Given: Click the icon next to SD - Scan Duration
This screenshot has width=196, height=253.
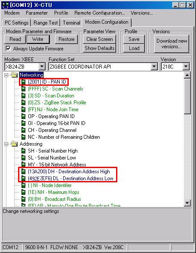Looking at the screenshot, I should pyautogui.click(x=24, y=96).
